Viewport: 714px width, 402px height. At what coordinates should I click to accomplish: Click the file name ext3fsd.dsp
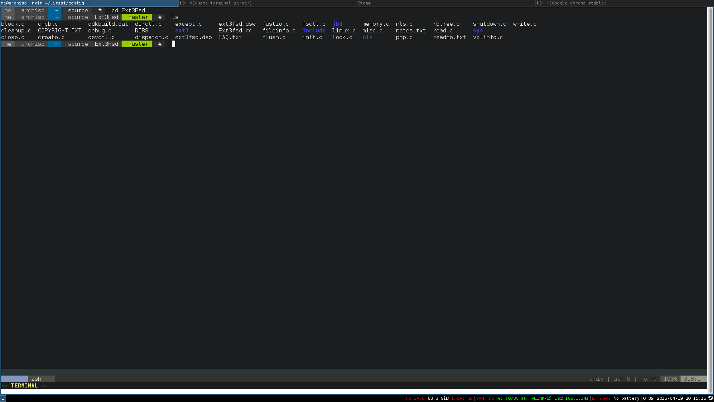tap(193, 37)
